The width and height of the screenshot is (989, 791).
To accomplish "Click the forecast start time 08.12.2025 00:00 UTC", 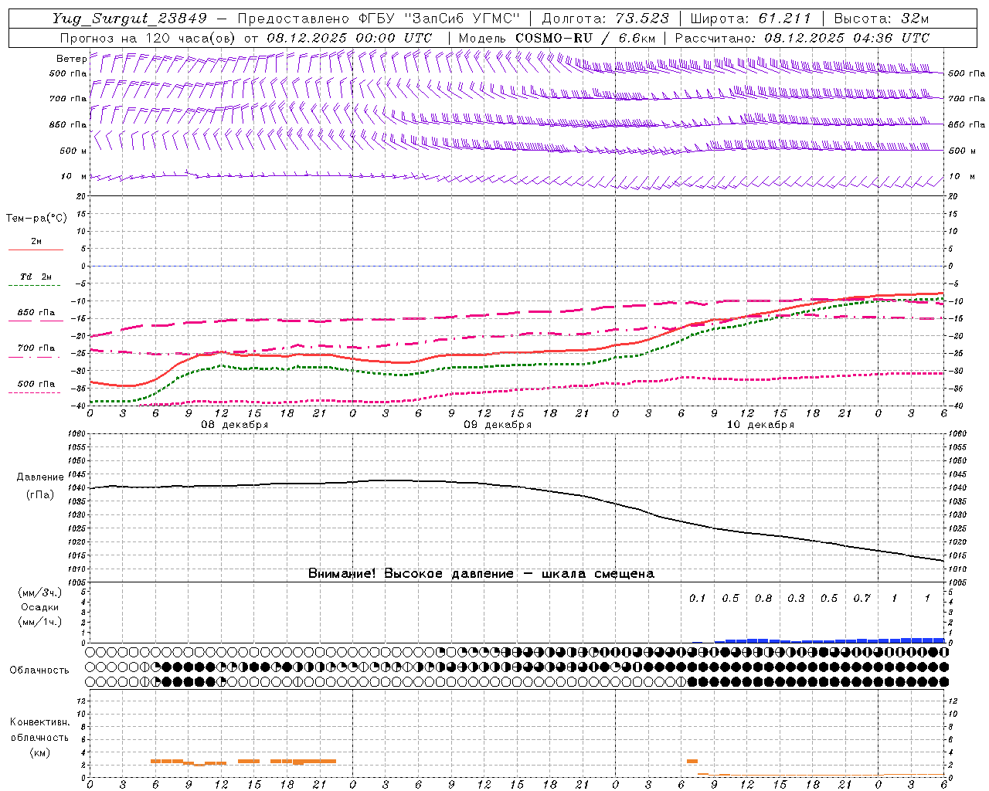I will [349, 37].
